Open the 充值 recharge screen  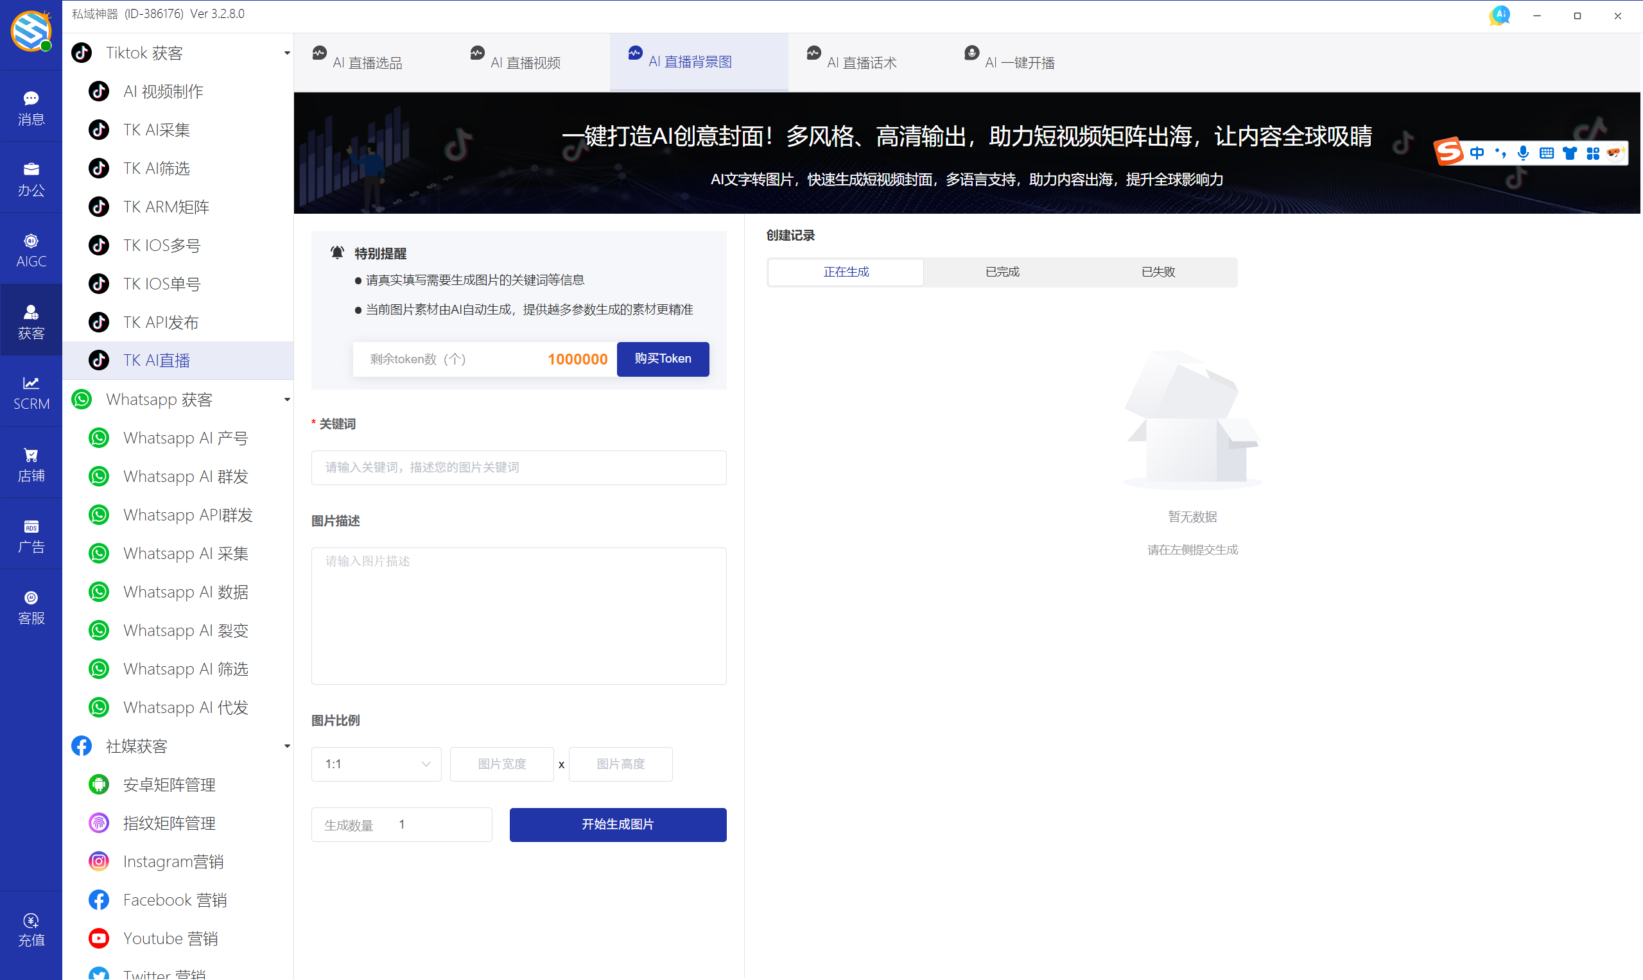tap(30, 929)
